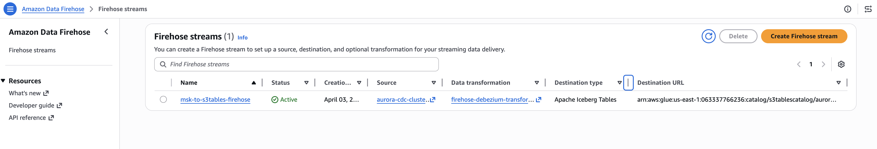Sort by Name column ascending arrow

click(x=253, y=83)
